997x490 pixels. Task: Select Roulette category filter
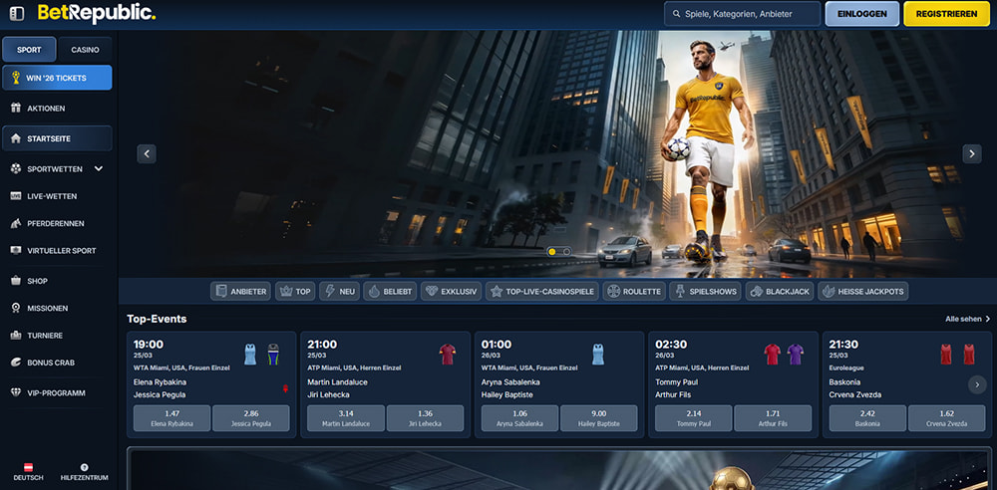point(634,291)
